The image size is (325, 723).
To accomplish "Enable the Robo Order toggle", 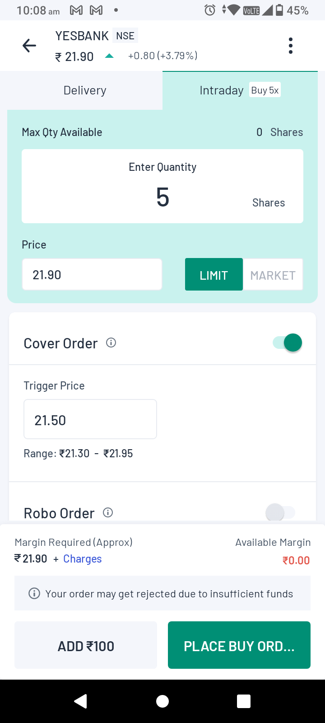I will point(280,512).
